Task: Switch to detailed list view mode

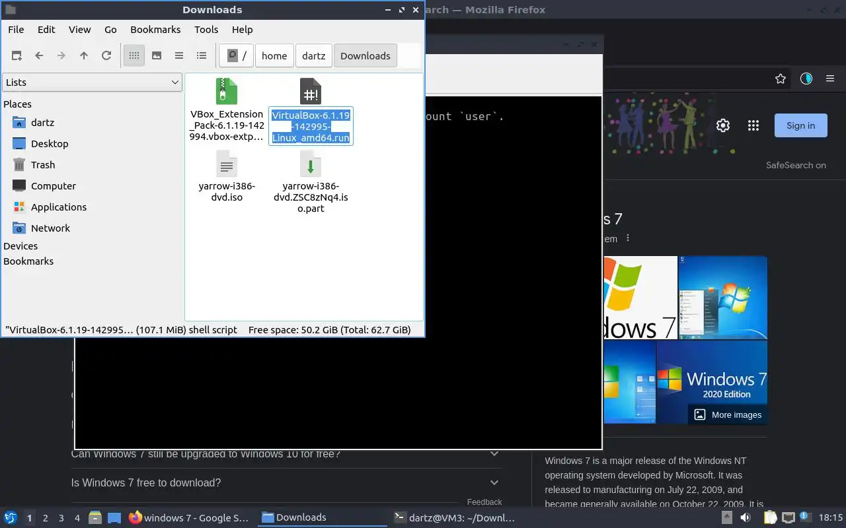Action: tap(202, 56)
